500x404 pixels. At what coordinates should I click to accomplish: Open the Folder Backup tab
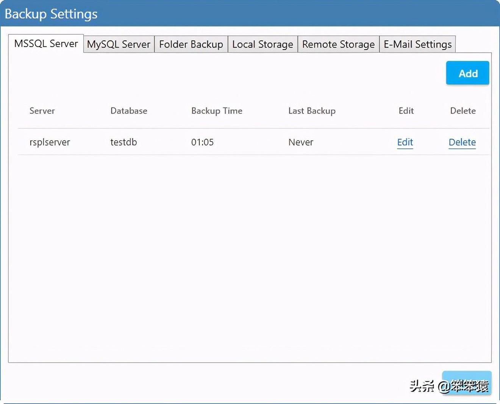(191, 44)
